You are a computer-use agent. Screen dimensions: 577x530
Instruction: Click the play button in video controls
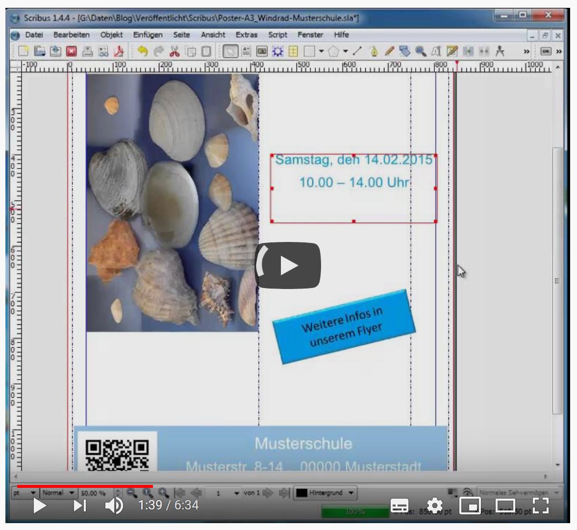(x=39, y=506)
